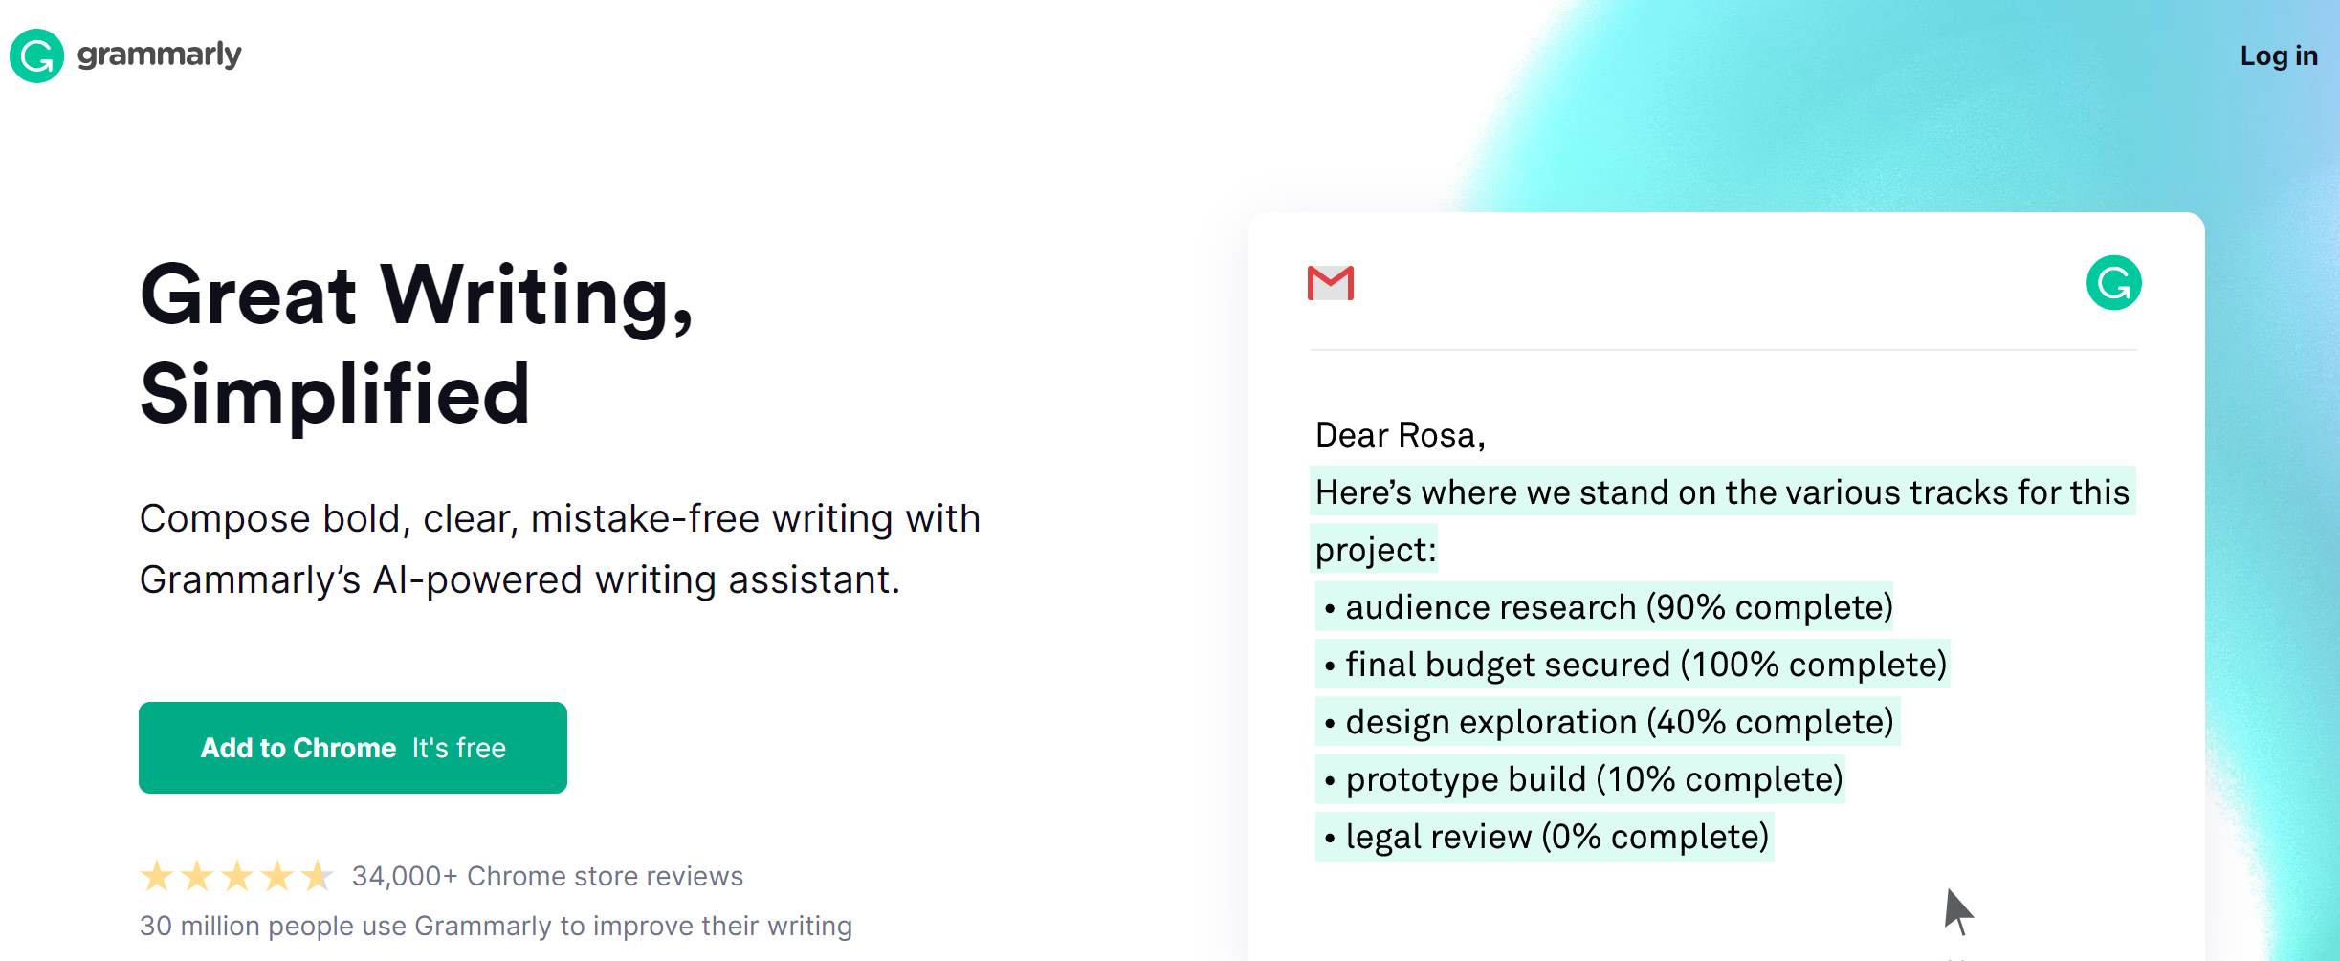Select the audience research bullet line
Screen dimensions: 2340x961
[x=1605, y=607]
